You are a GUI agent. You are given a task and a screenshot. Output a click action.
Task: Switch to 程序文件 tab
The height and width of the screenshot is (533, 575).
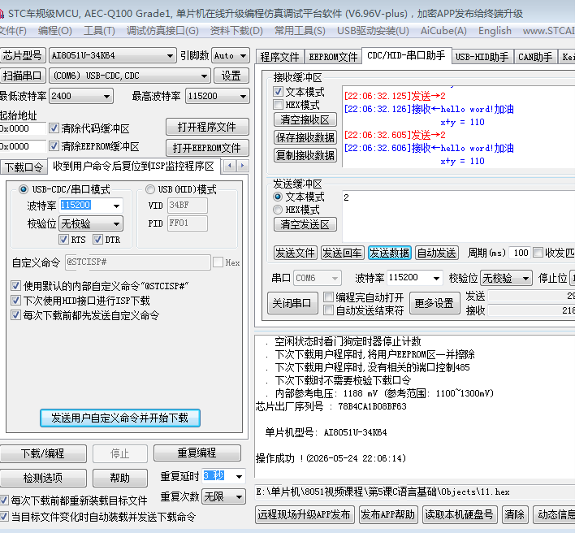tap(280, 57)
